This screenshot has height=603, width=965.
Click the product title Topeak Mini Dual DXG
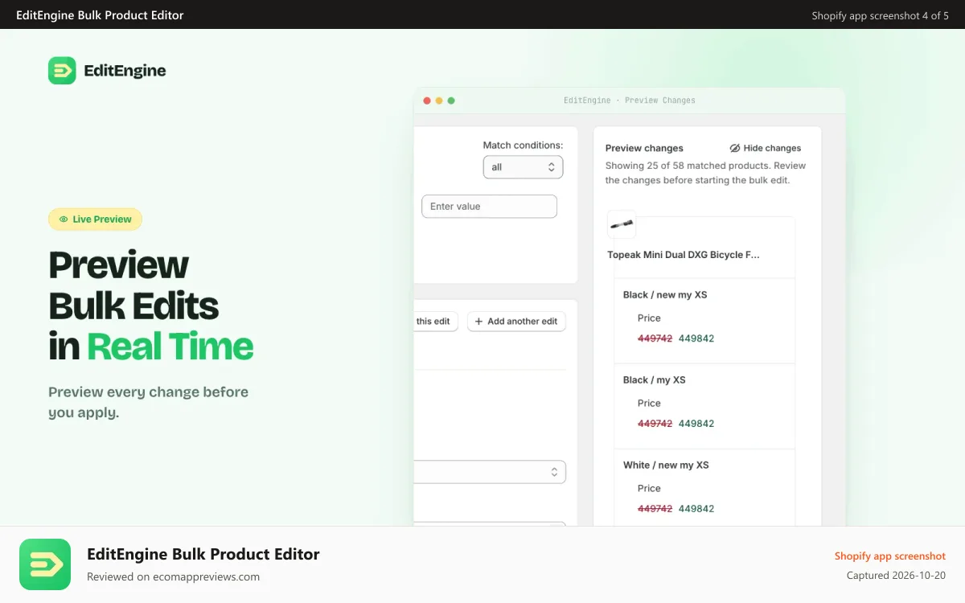[x=684, y=255]
